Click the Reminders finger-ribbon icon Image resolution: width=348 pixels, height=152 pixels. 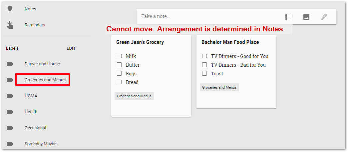(10, 25)
